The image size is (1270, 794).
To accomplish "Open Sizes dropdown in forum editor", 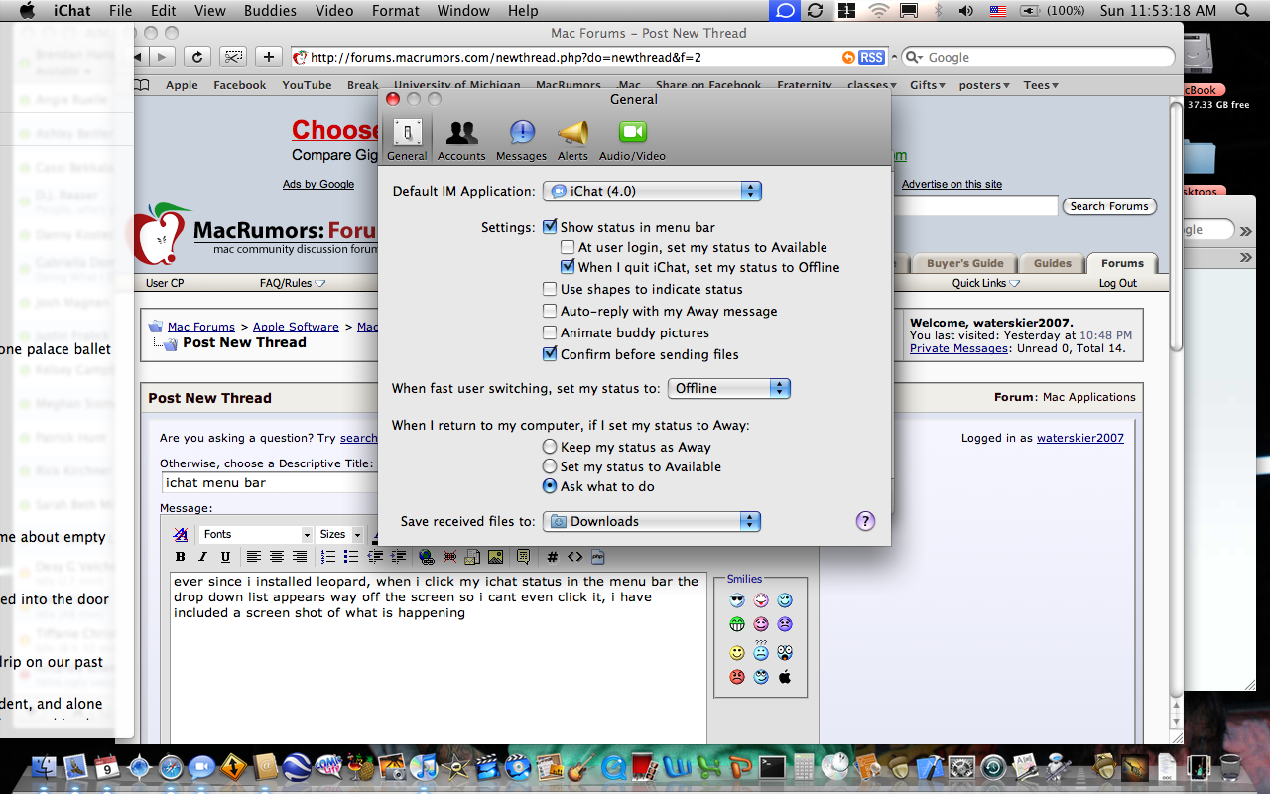I will (340, 534).
